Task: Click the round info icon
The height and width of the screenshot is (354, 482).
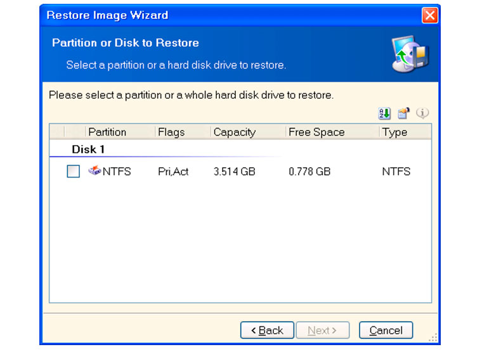Action: point(422,113)
